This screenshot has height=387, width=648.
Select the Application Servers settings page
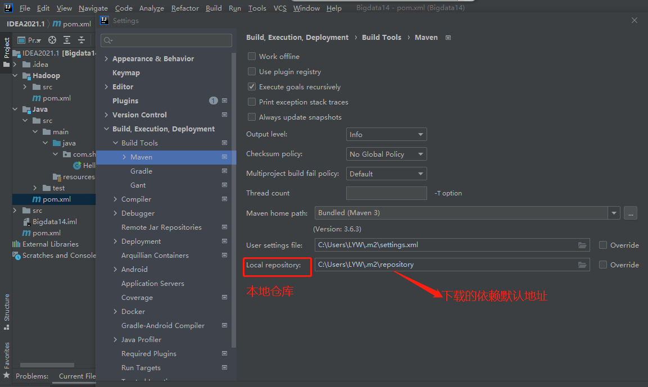click(x=152, y=283)
